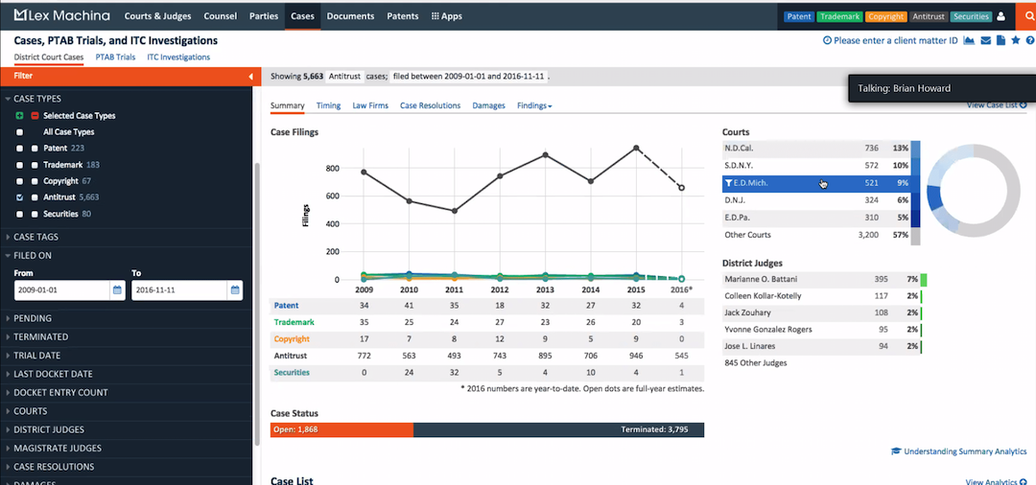Screen dimensions: 1036x485
Task: Click the Open: 1,868 status bar segment
Action: pyautogui.click(x=341, y=430)
